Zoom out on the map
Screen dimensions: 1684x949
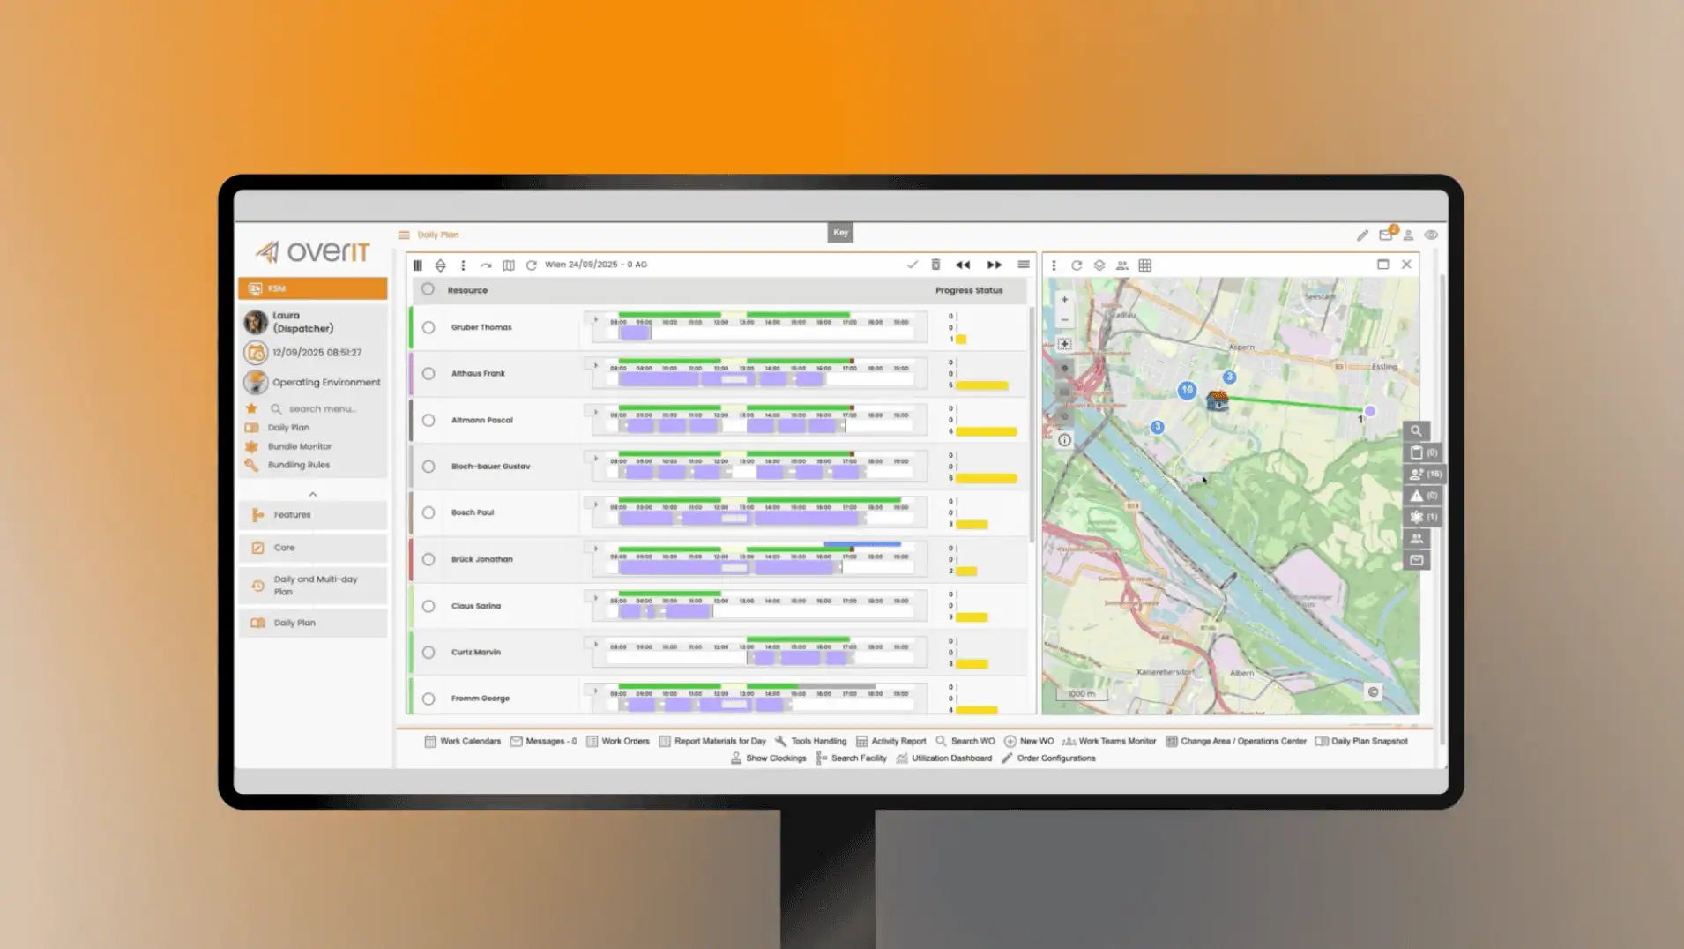click(x=1064, y=320)
